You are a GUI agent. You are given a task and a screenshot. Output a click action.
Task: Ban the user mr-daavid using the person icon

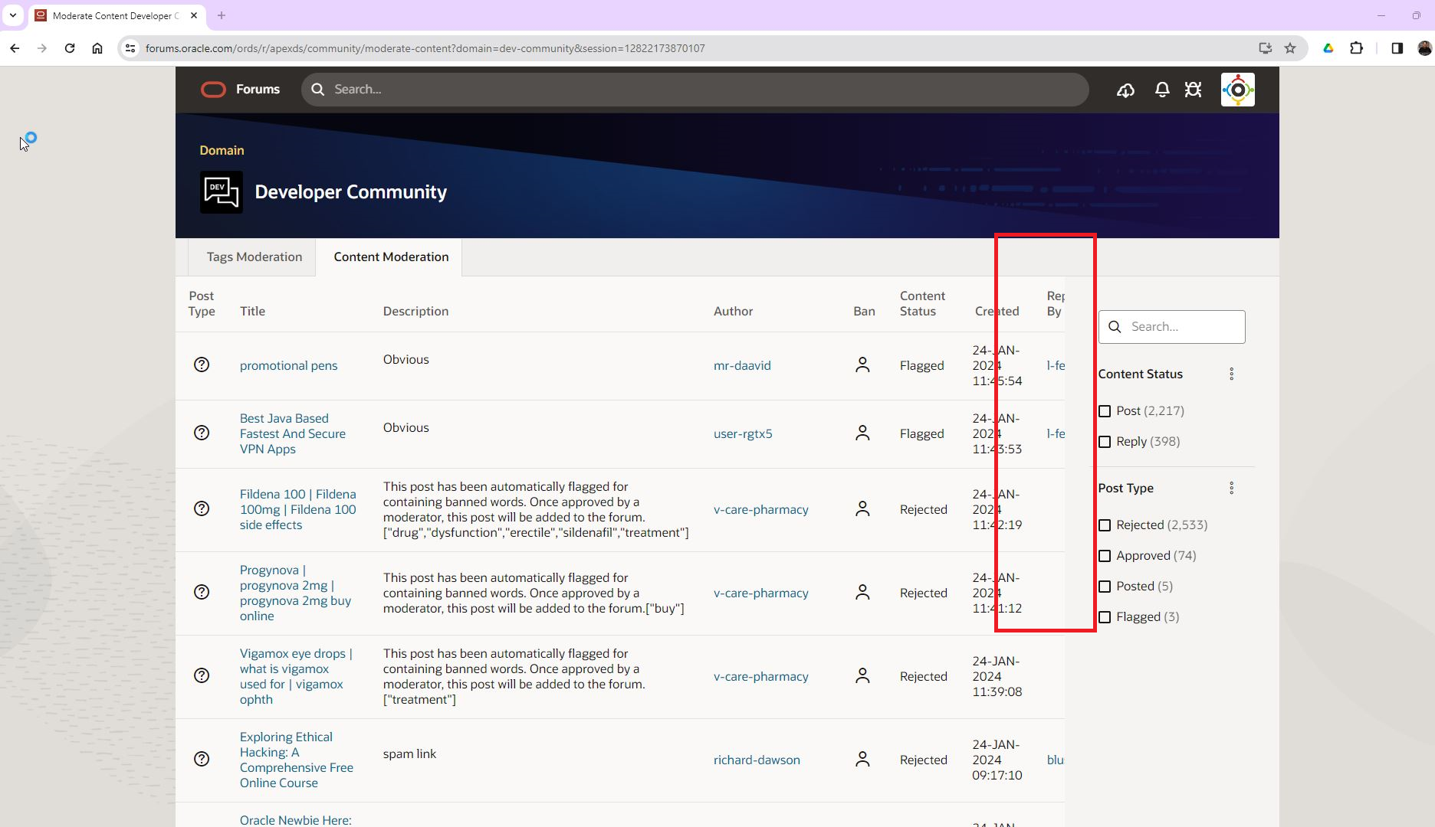coord(862,365)
